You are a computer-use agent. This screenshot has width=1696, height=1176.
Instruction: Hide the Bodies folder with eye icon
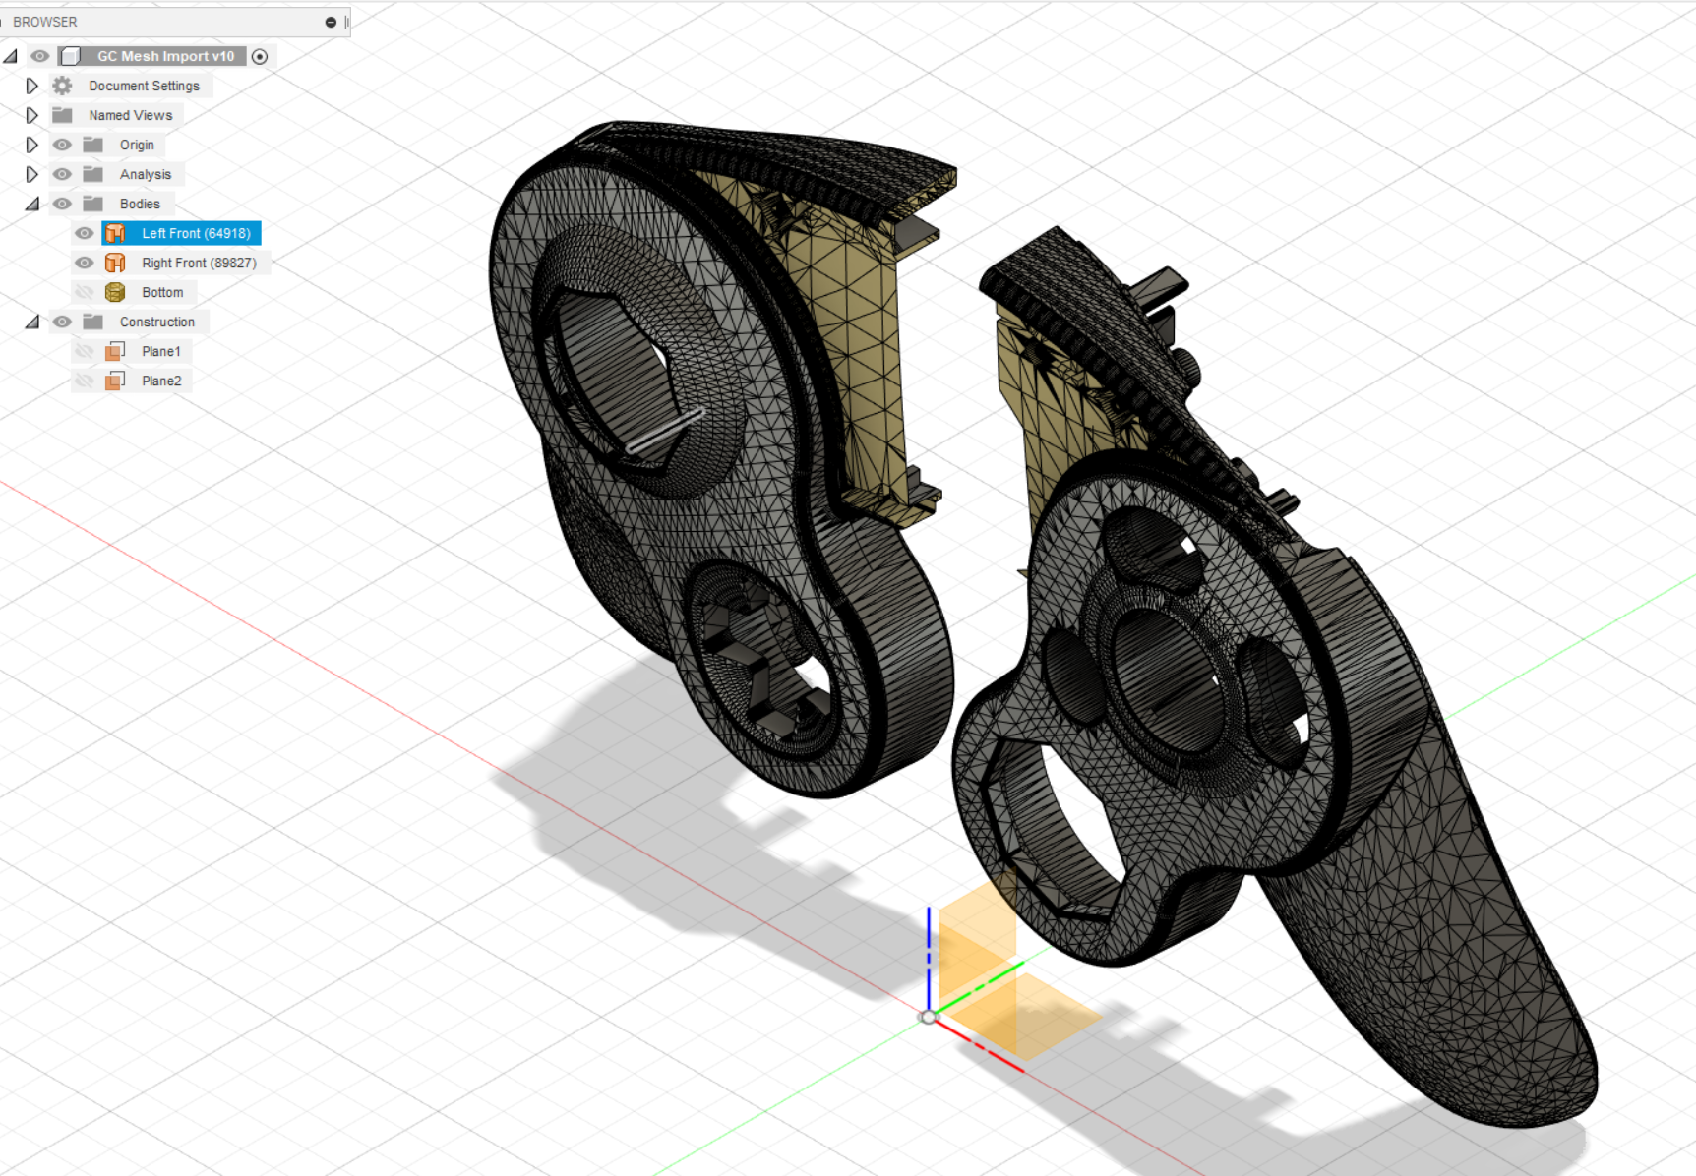62,204
